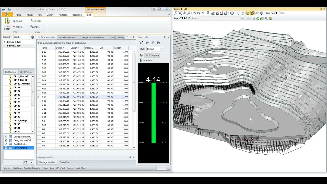Click the Create collar tool

click(x=36, y=21)
